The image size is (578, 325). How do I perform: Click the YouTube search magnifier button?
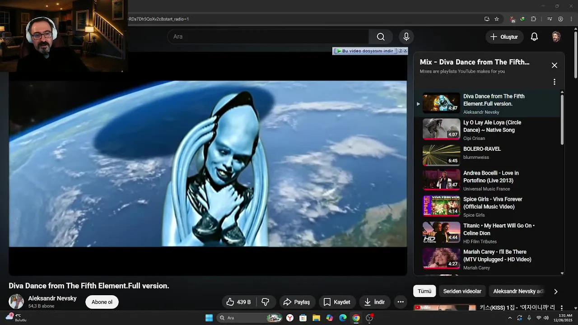point(381,37)
